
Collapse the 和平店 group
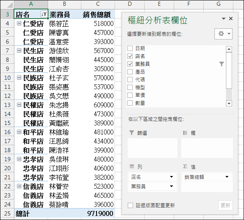click(x=19, y=132)
